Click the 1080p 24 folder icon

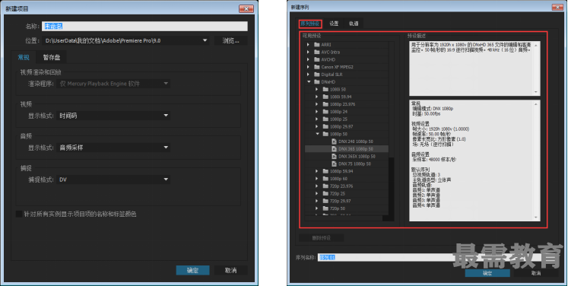(325, 112)
